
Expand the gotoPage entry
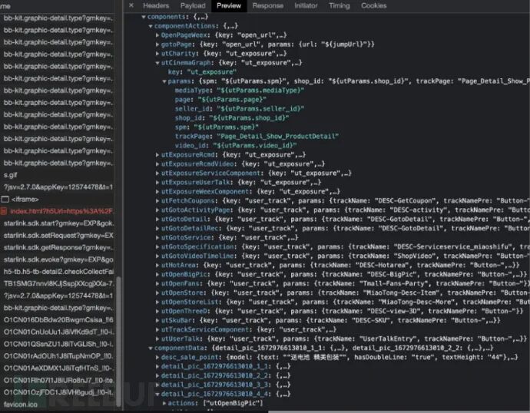click(157, 45)
